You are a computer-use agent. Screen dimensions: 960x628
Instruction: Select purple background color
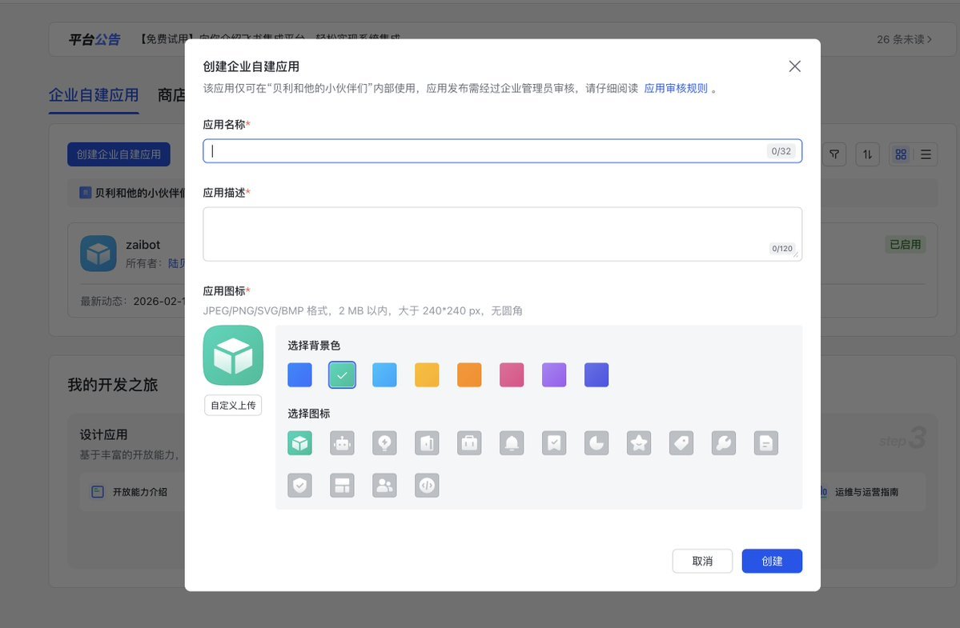pyautogui.click(x=554, y=375)
